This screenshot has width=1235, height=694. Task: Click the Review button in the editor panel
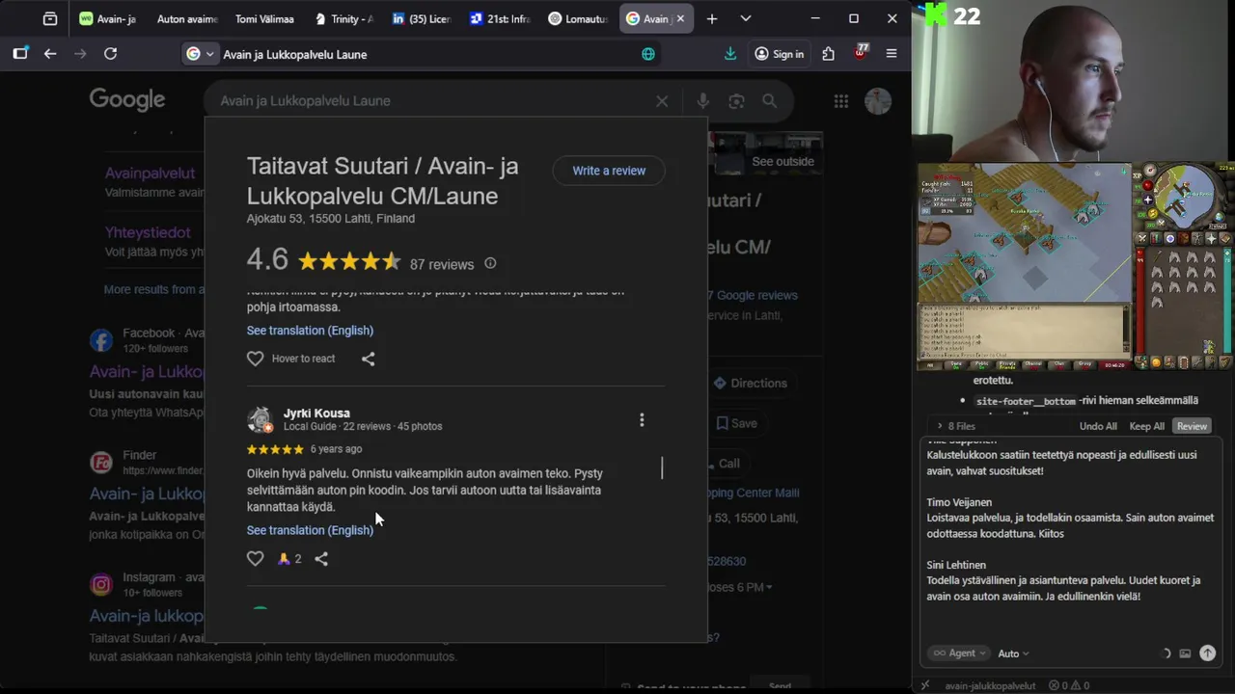(x=1192, y=426)
